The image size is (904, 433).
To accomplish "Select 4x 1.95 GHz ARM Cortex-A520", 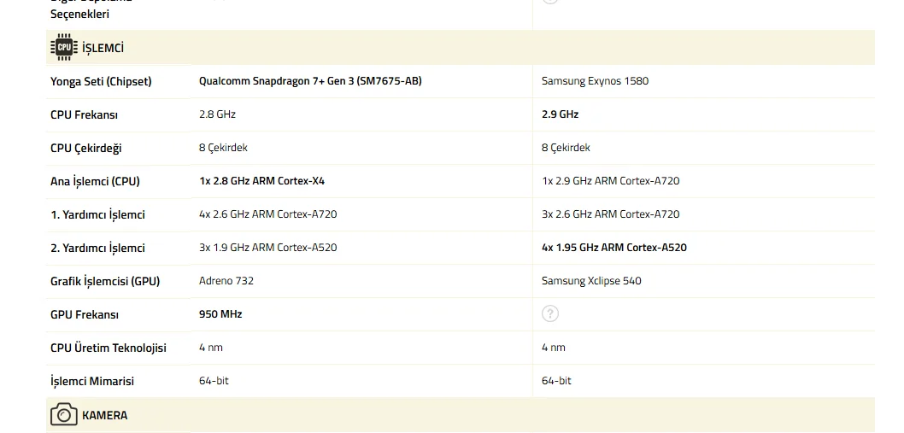I will (614, 248).
